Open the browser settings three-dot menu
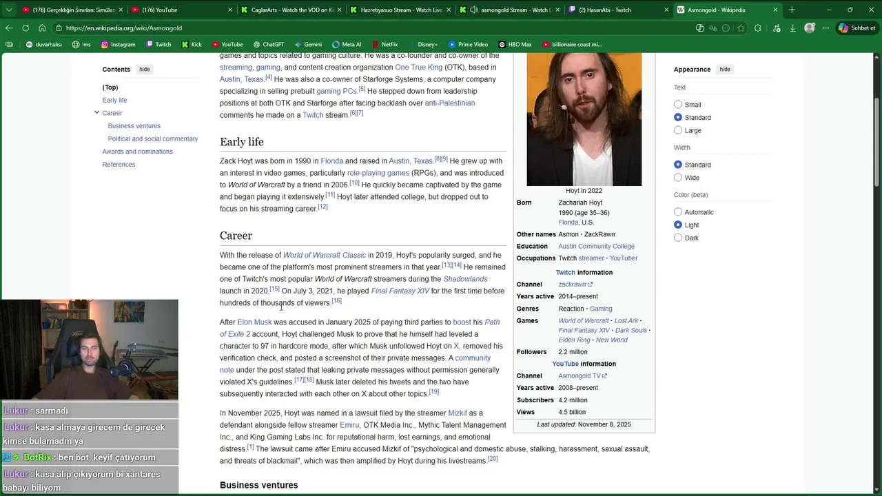Viewport: 882px width, 496px height. (x=824, y=28)
